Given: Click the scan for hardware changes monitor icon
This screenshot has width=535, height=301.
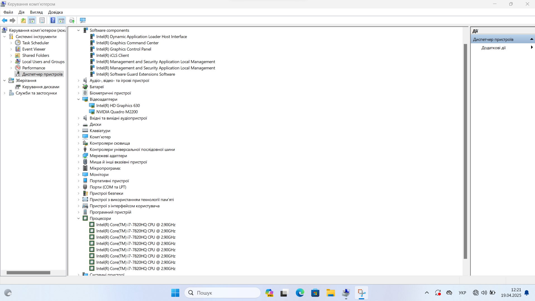Looking at the screenshot, I should tap(83, 20).
